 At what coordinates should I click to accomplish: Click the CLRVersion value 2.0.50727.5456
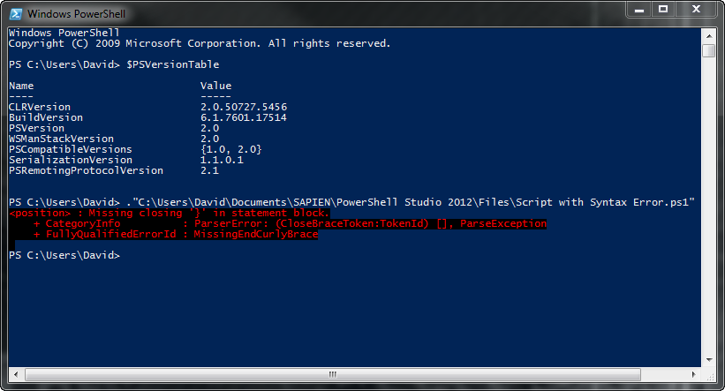(244, 107)
